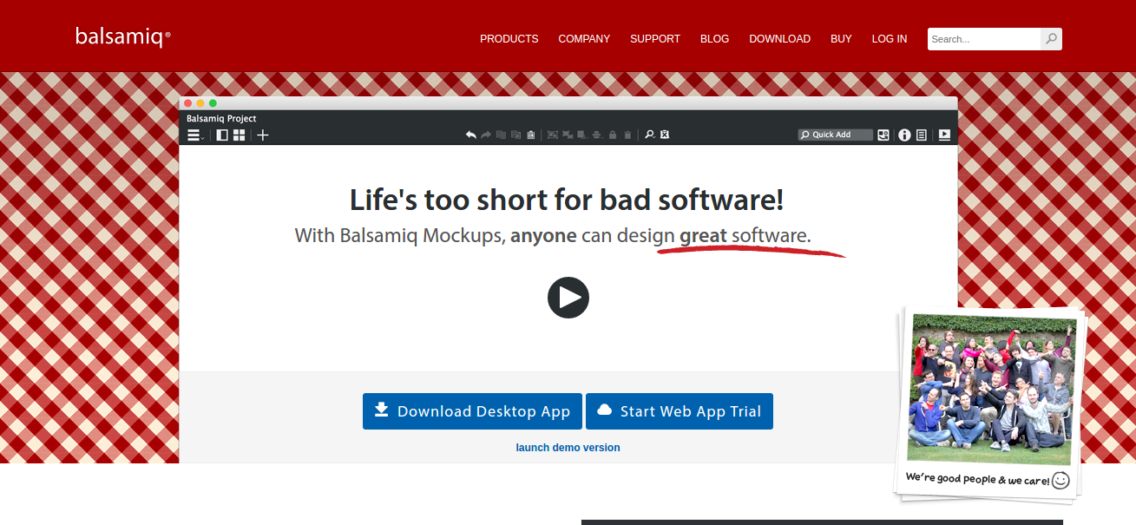Open the launch demo version link

coord(568,448)
